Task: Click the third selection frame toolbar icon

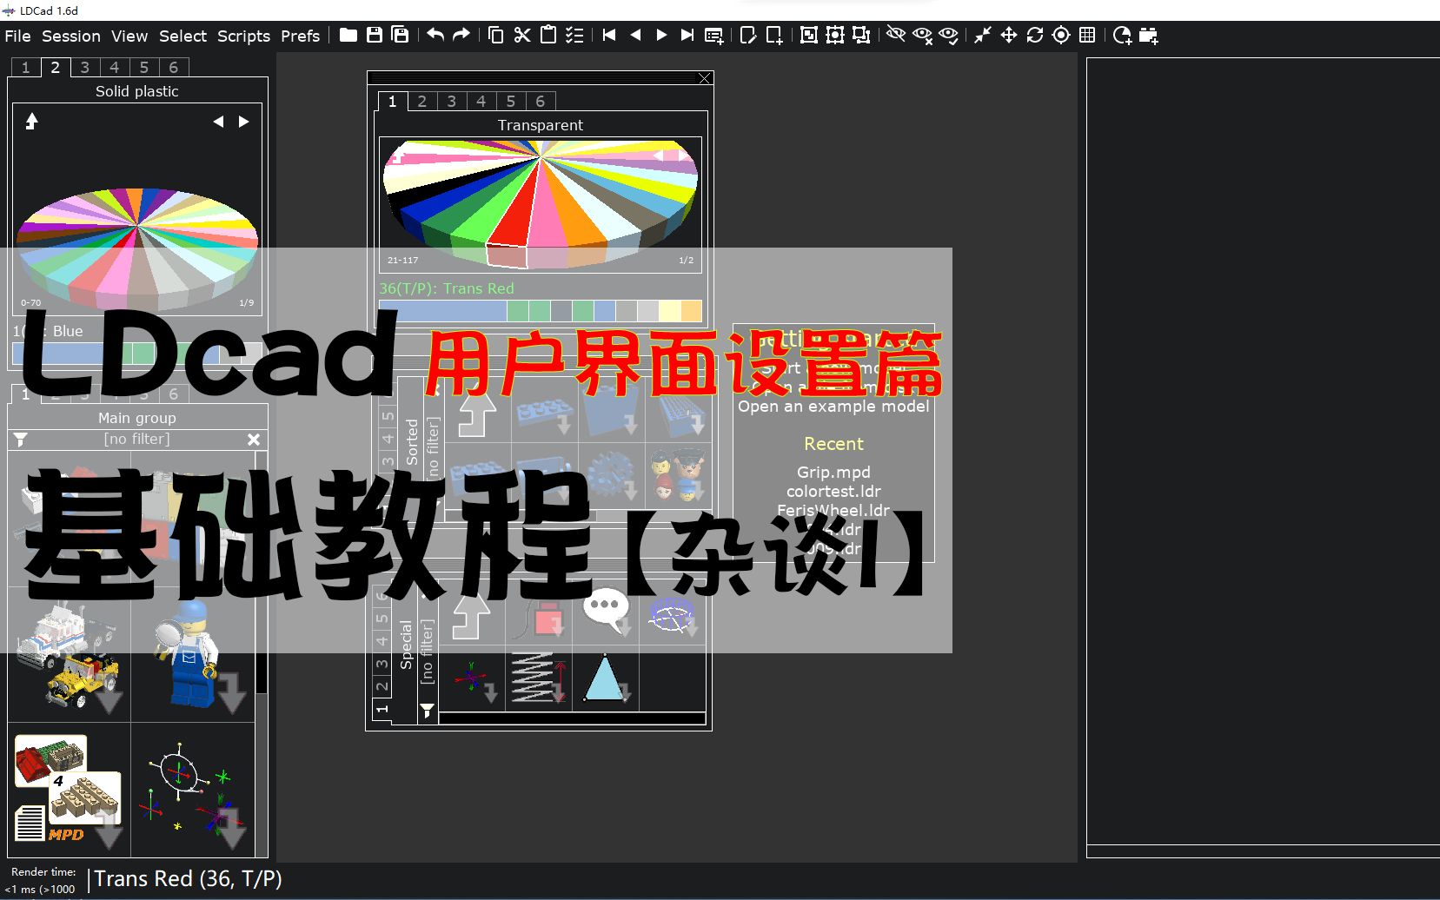Action: click(x=861, y=35)
